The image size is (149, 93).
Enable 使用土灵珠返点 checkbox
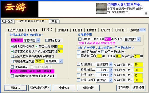(x=103, y=52)
